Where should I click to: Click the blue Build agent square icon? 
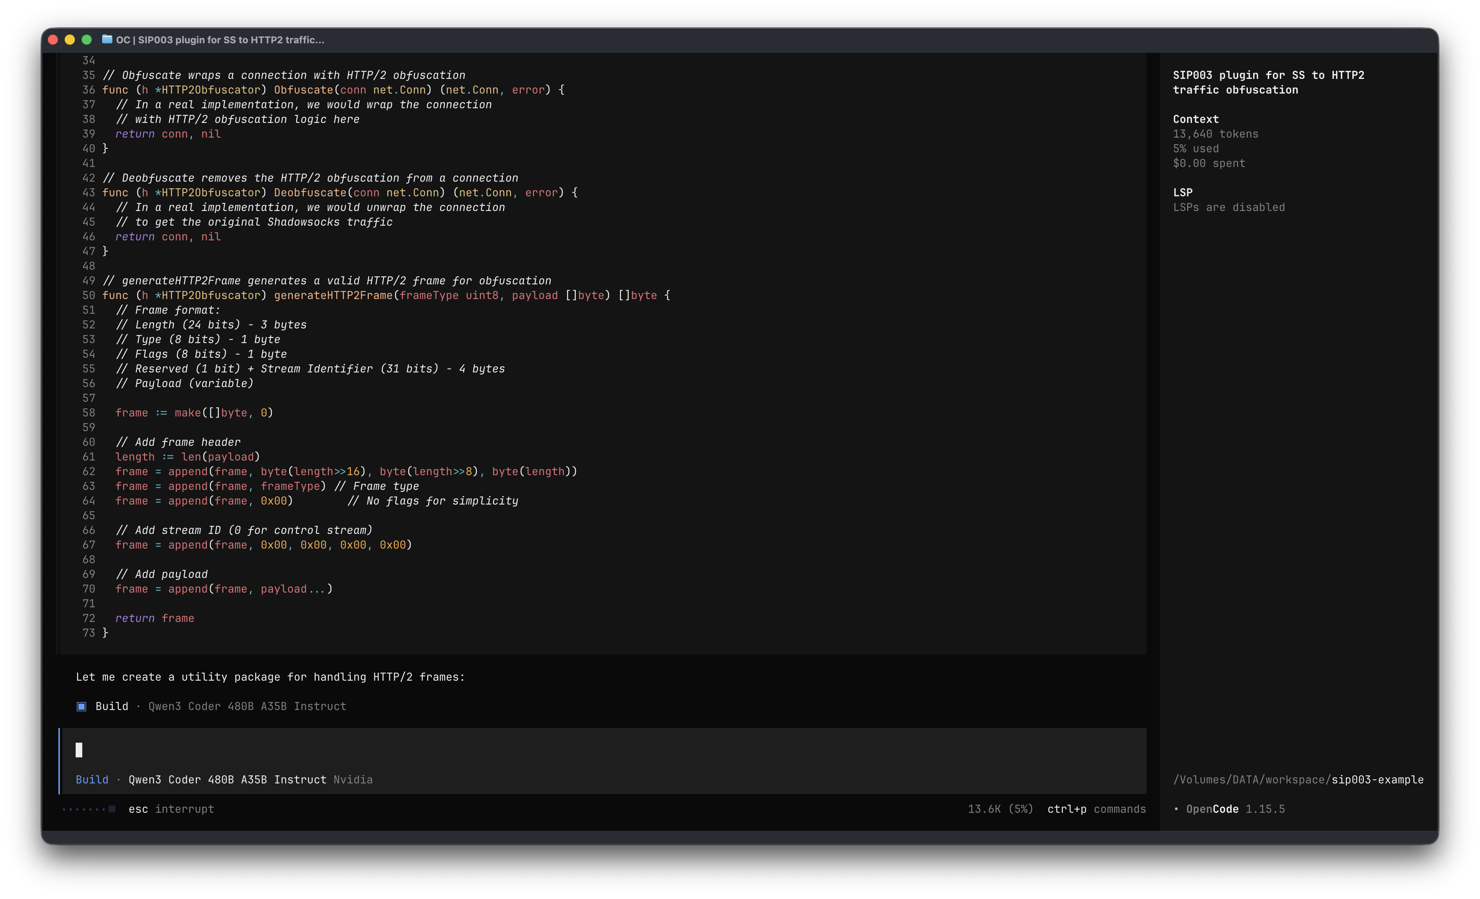(x=82, y=706)
